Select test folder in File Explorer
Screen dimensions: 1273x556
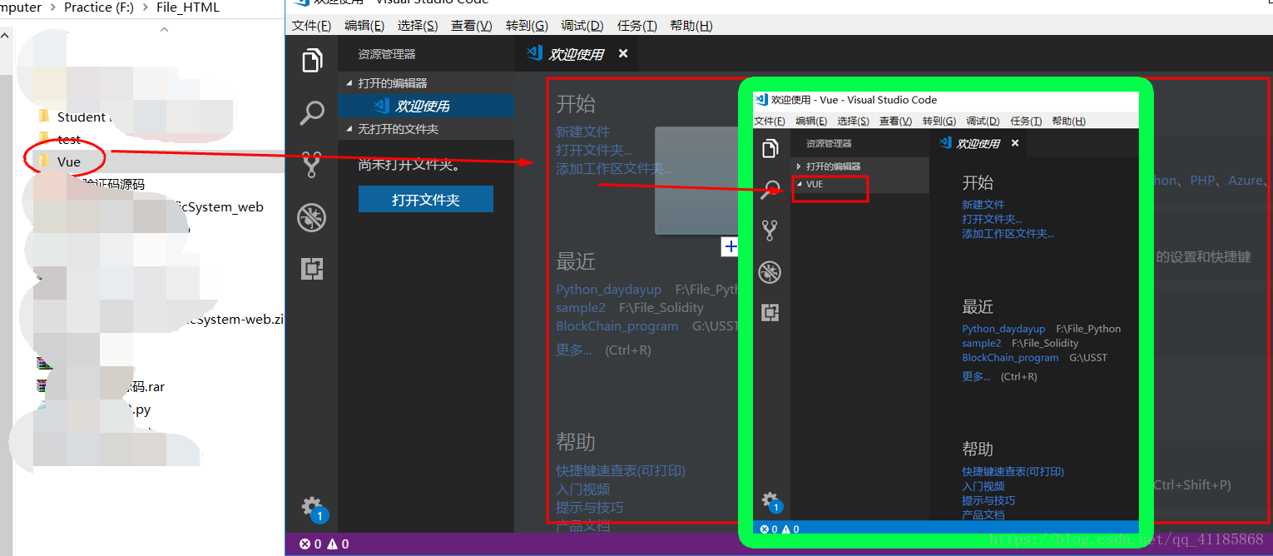(69, 139)
